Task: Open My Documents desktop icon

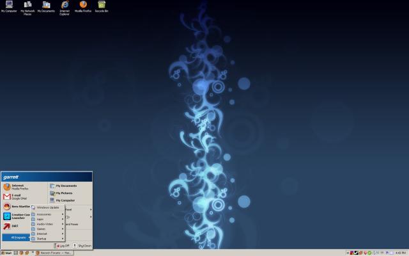Action: [x=46, y=7]
